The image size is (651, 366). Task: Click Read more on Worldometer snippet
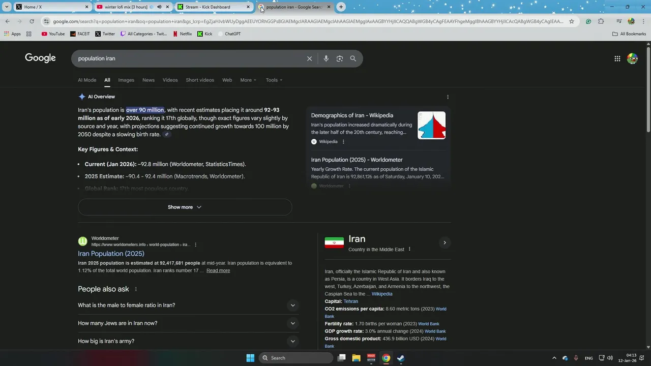(x=218, y=271)
